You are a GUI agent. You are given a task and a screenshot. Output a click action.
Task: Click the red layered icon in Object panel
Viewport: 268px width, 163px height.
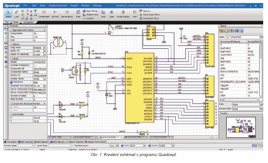231,31
